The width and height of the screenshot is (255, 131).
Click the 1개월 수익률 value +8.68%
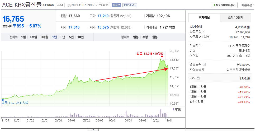tap(244, 87)
